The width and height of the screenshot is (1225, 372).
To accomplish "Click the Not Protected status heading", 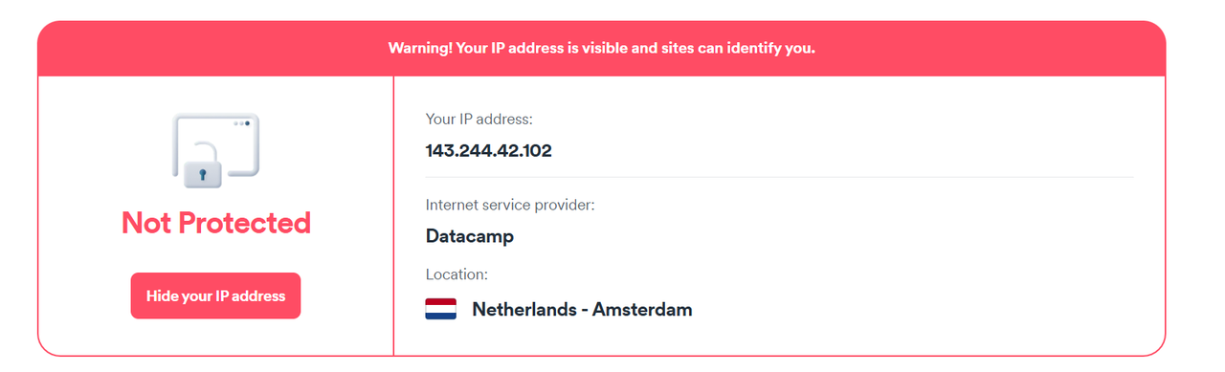I will pos(216,223).
